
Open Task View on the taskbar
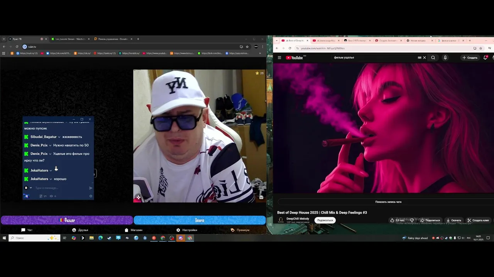click(64, 238)
